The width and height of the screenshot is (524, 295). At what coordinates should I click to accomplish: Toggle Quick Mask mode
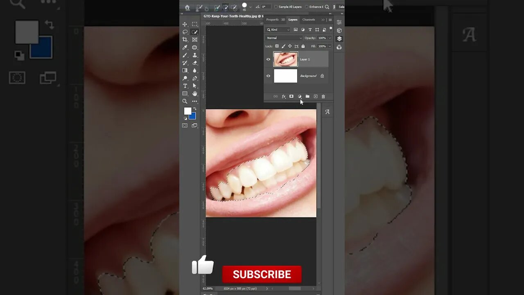click(x=185, y=125)
